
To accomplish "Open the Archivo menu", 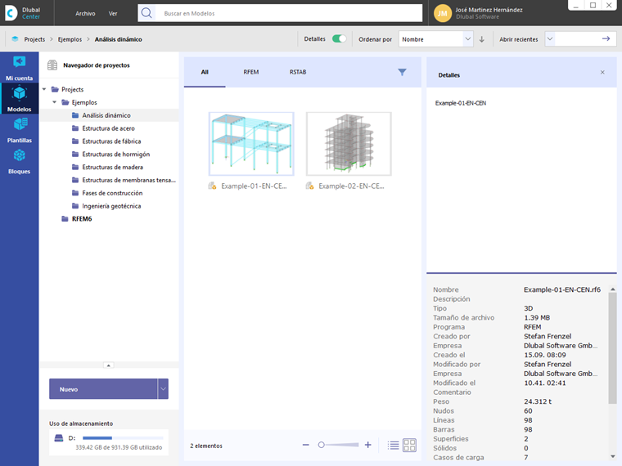I will [x=85, y=13].
